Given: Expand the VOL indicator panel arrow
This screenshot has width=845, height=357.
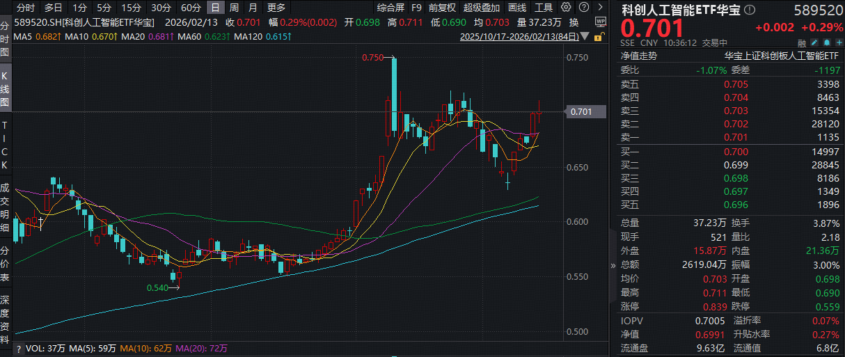Looking at the screenshot, I should [18, 347].
